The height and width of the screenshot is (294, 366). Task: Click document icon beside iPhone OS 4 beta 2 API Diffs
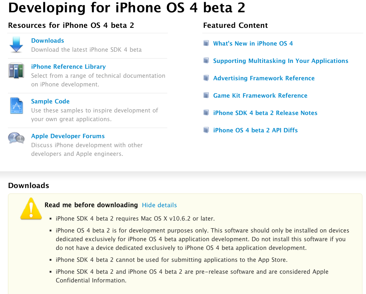point(206,130)
